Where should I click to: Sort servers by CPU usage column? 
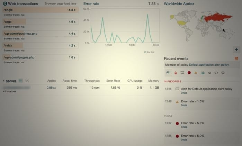(135, 81)
